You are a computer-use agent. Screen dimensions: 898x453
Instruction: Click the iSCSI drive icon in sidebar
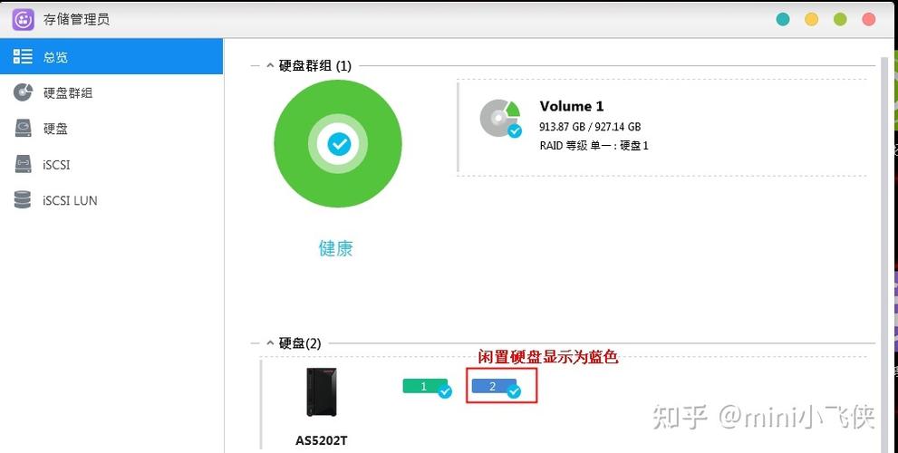(x=23, y=164)
